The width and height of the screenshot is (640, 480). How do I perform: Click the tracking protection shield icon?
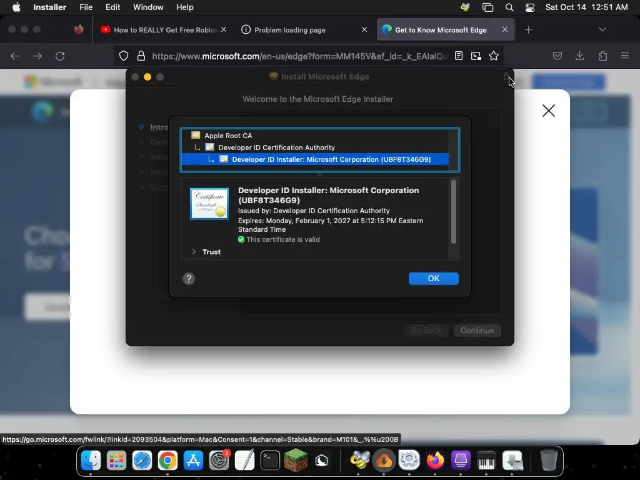[123, 56]
